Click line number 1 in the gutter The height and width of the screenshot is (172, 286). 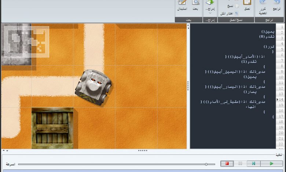(282, 27)
